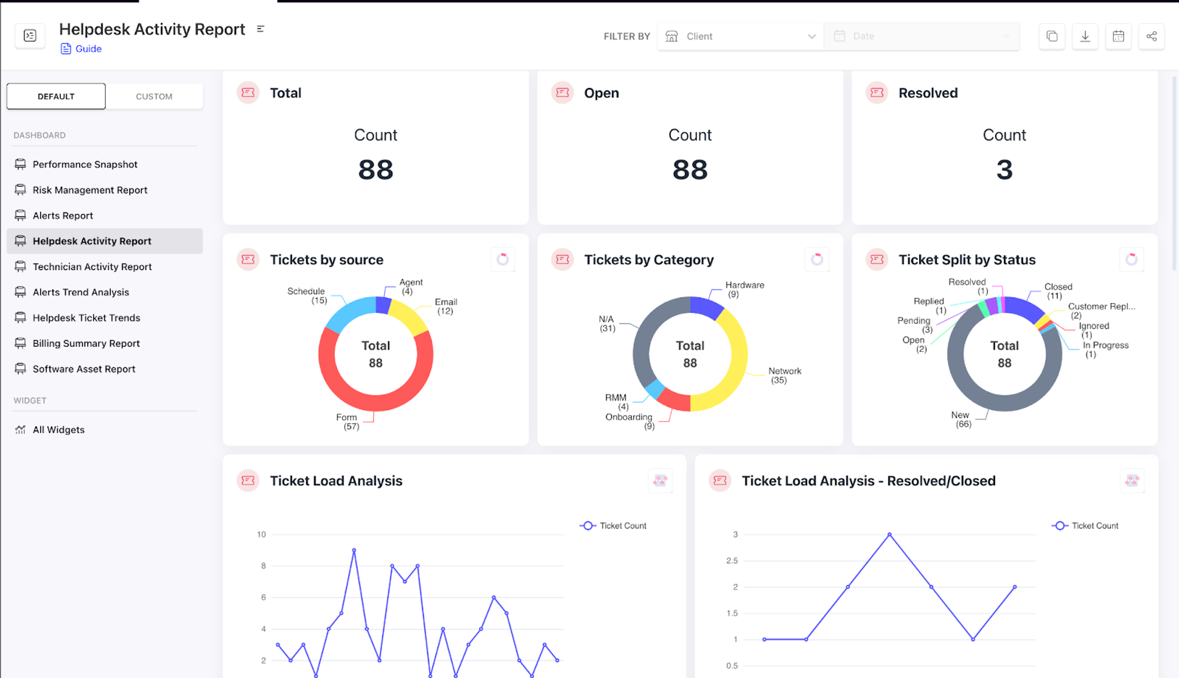Click the N/A (31) label
The image size is (1179, 678).
tap(607, 324)
